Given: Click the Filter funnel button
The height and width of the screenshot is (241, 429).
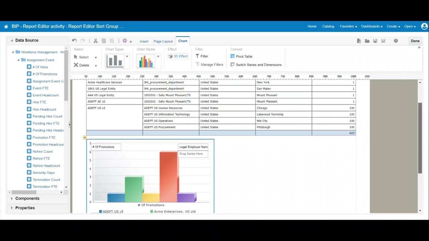Looking at the screenshot, I should tap(202, 56).
